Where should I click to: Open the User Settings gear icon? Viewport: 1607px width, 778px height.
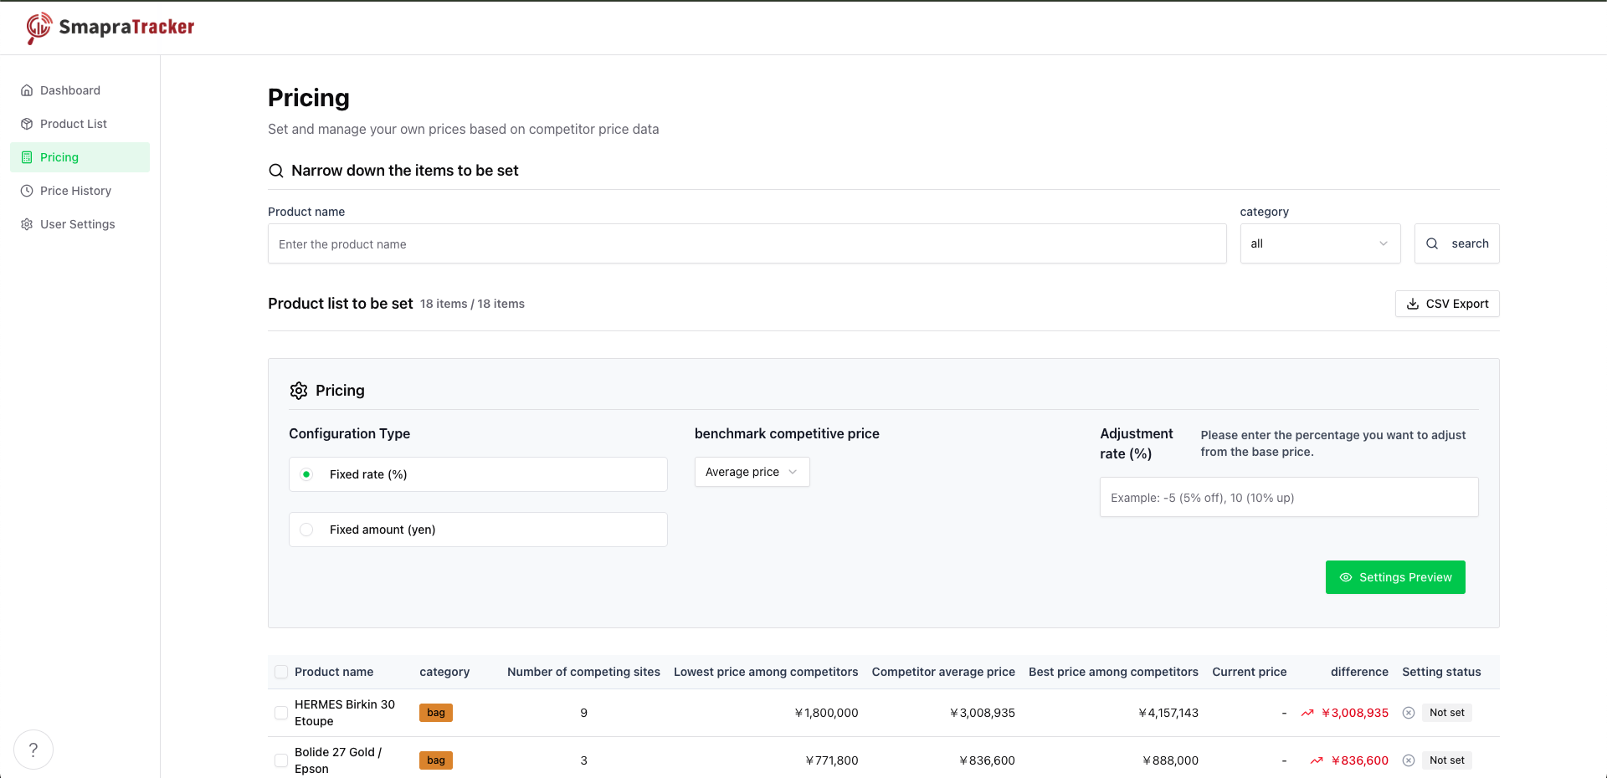point(28,223)
